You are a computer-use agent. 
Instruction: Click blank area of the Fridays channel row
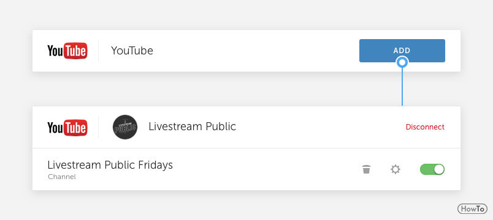(x=267, y=169)
